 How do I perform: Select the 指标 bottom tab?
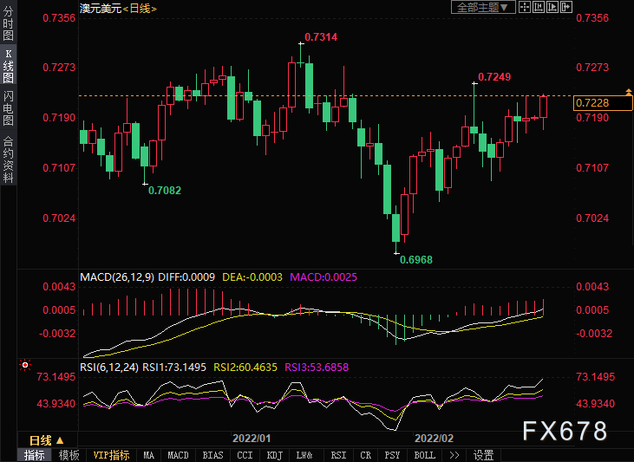click(35, 455)
